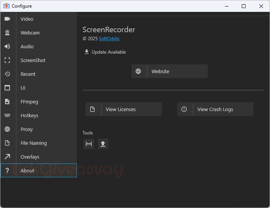The height and width of the screenshot is (208, 270).
Task: Click the View Crash Logs button label
Action: 215,109
